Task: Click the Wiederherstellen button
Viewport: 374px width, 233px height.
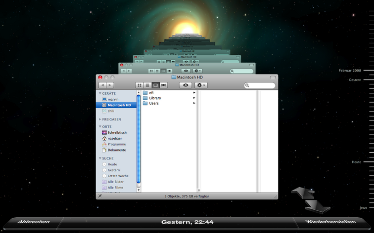Action: (x=330, y=222)
